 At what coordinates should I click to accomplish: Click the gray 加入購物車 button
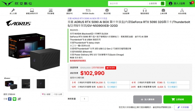click(x=148, y=99)
